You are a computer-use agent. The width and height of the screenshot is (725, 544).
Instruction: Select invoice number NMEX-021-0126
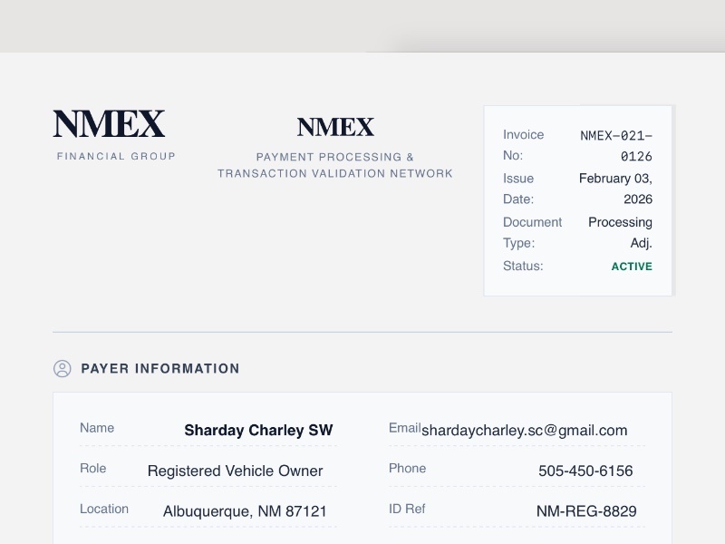point(617,146)
